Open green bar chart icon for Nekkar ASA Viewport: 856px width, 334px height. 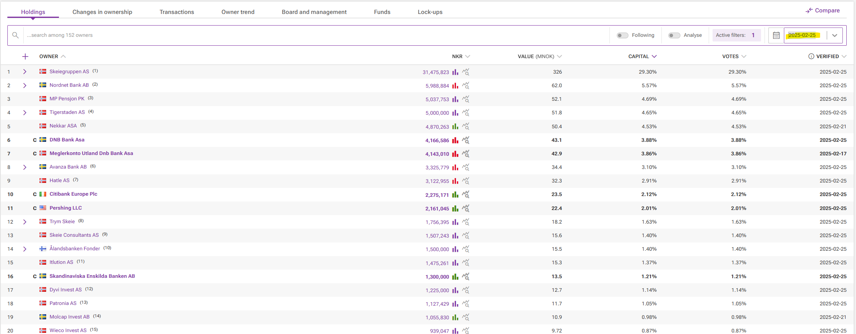(455, 127)
